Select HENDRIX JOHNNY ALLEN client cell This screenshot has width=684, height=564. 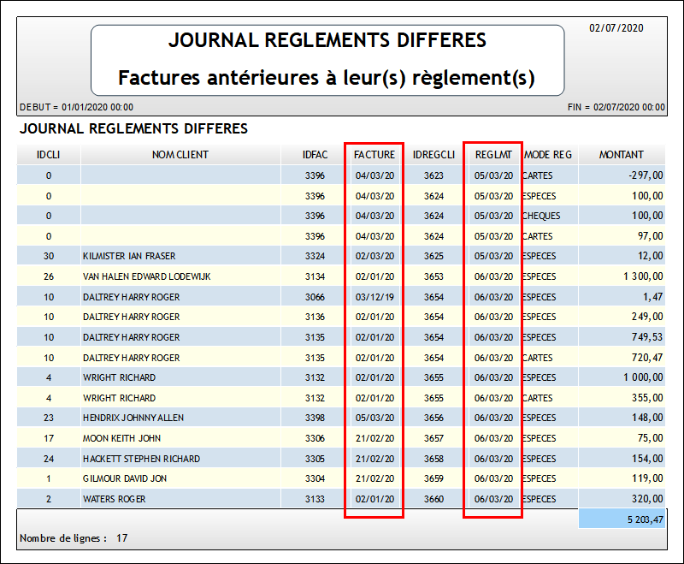point(133,418)
